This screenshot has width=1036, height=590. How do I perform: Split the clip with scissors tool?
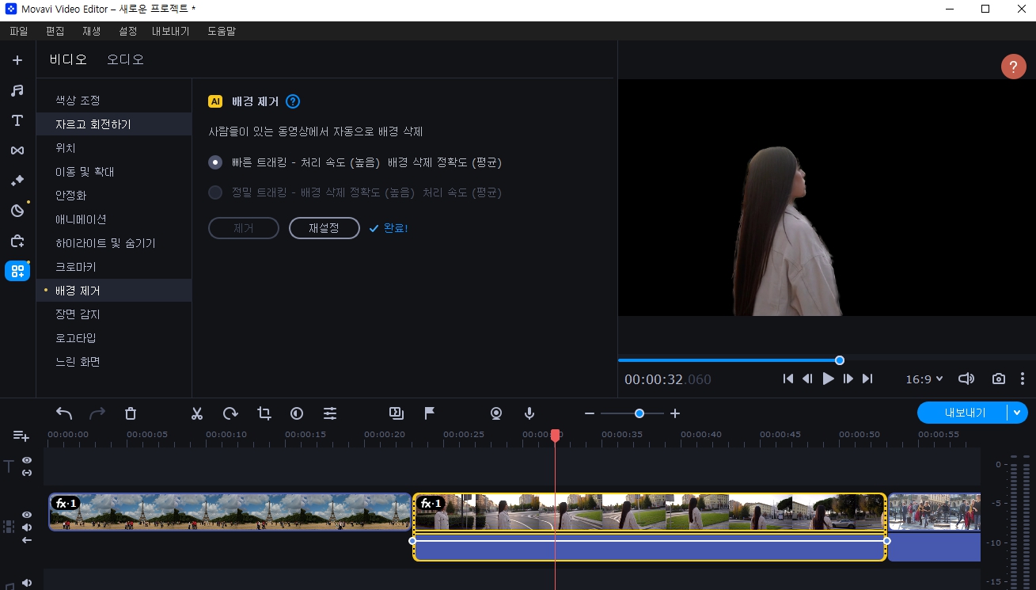[197, 413]
